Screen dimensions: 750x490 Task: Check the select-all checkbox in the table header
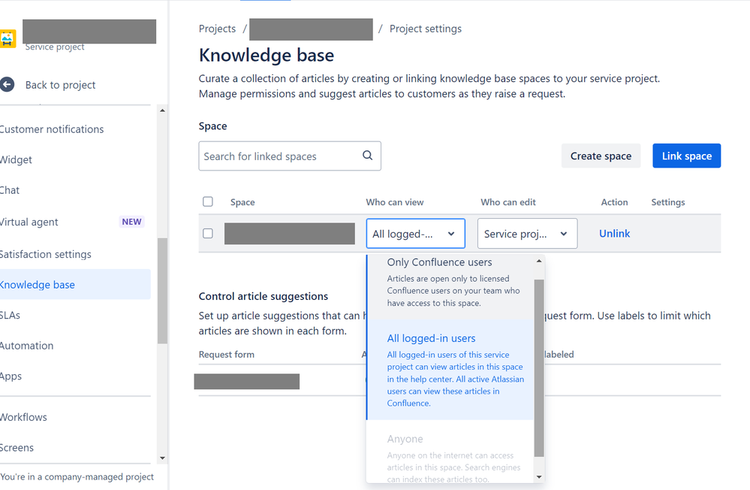[208, 201]
